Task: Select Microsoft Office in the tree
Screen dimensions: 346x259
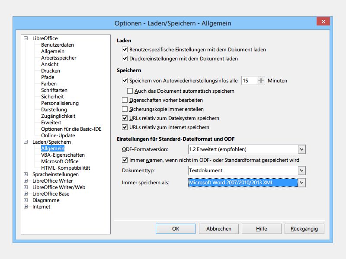Action: point(60,161)
